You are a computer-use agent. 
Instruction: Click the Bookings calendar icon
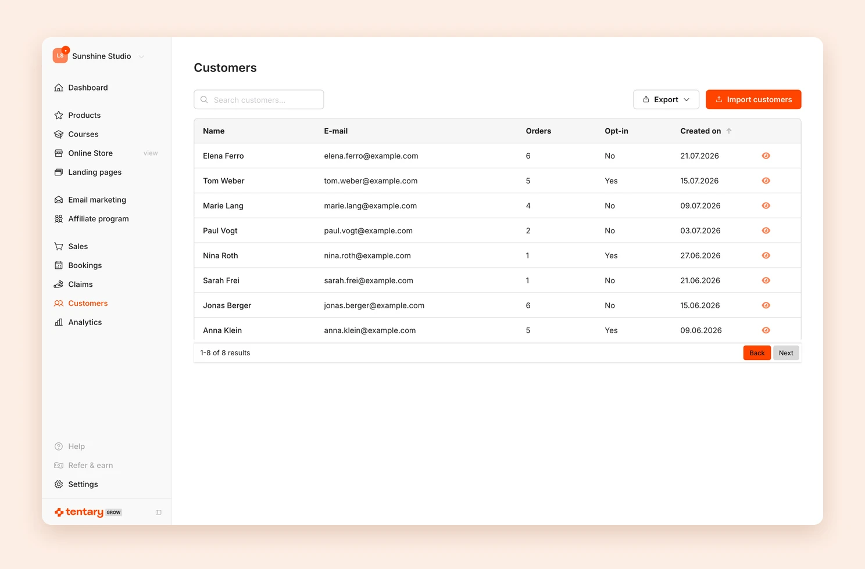(x=59, y=265)
